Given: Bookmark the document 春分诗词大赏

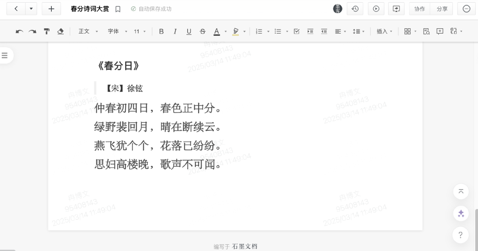Looking at the screenshot, I should 118,9.
